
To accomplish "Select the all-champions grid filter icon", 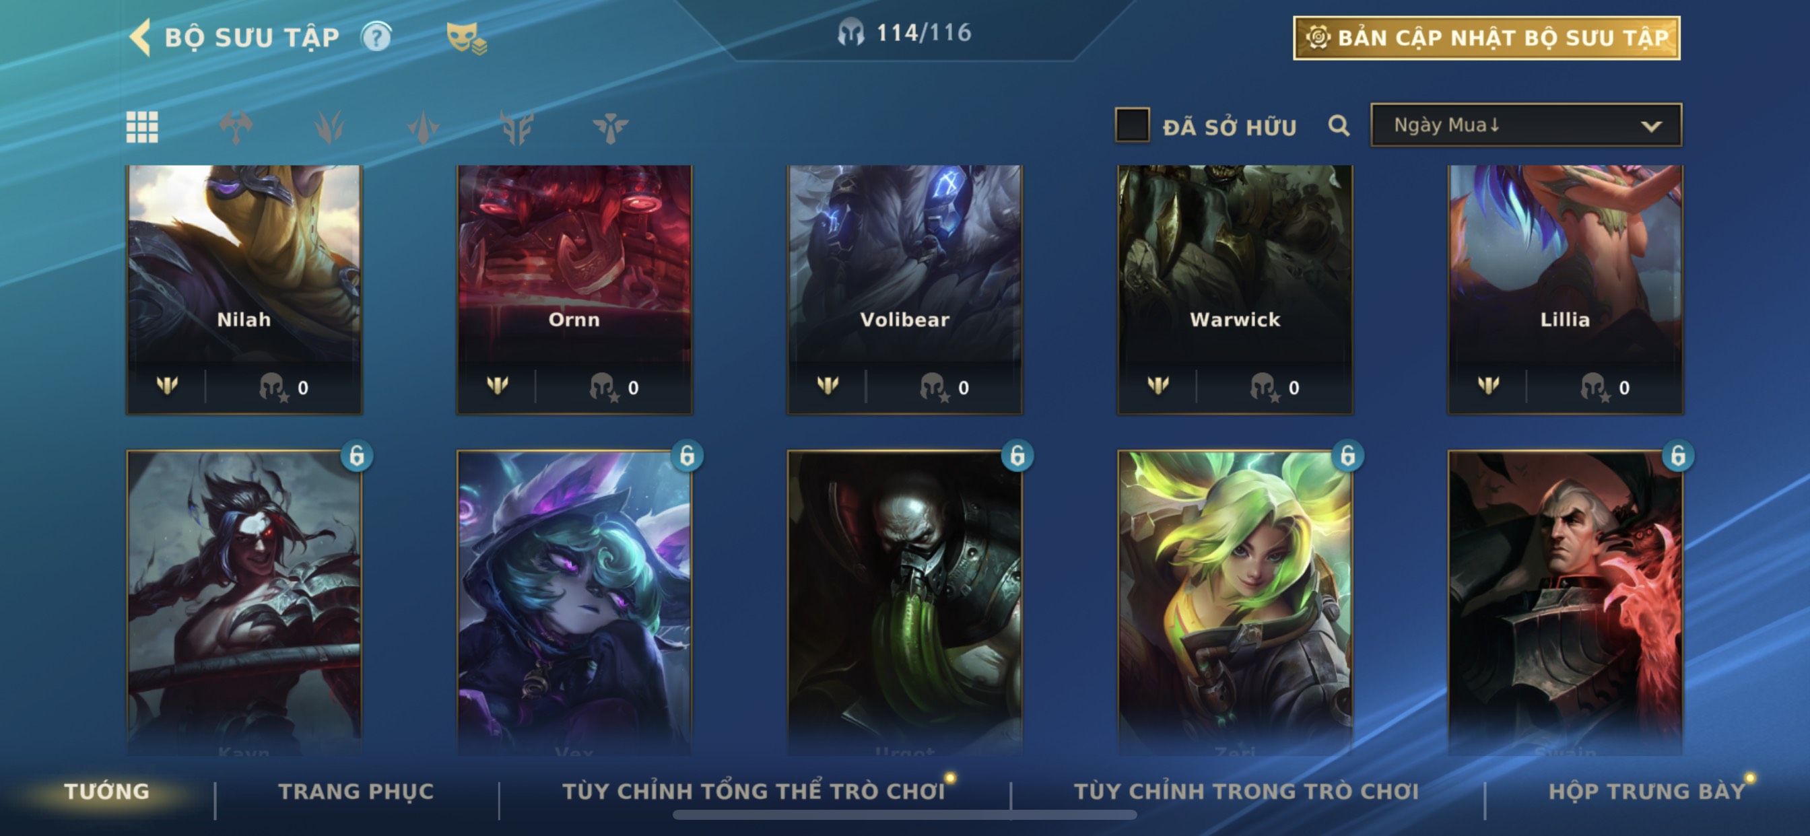I will point(142,127).
